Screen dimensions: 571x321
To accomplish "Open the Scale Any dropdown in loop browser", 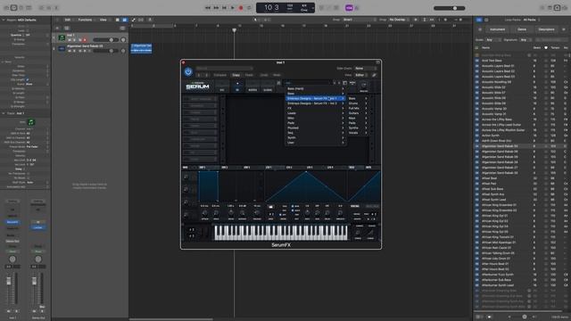I will tap(493, 39).
